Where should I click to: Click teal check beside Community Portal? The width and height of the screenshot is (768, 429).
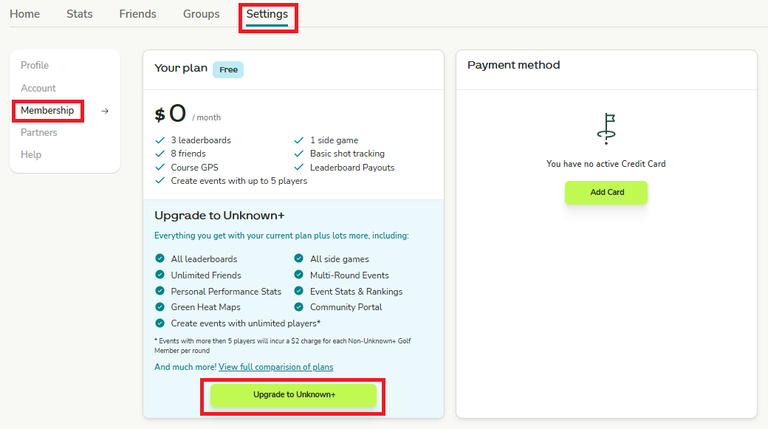tap(299, 307)
